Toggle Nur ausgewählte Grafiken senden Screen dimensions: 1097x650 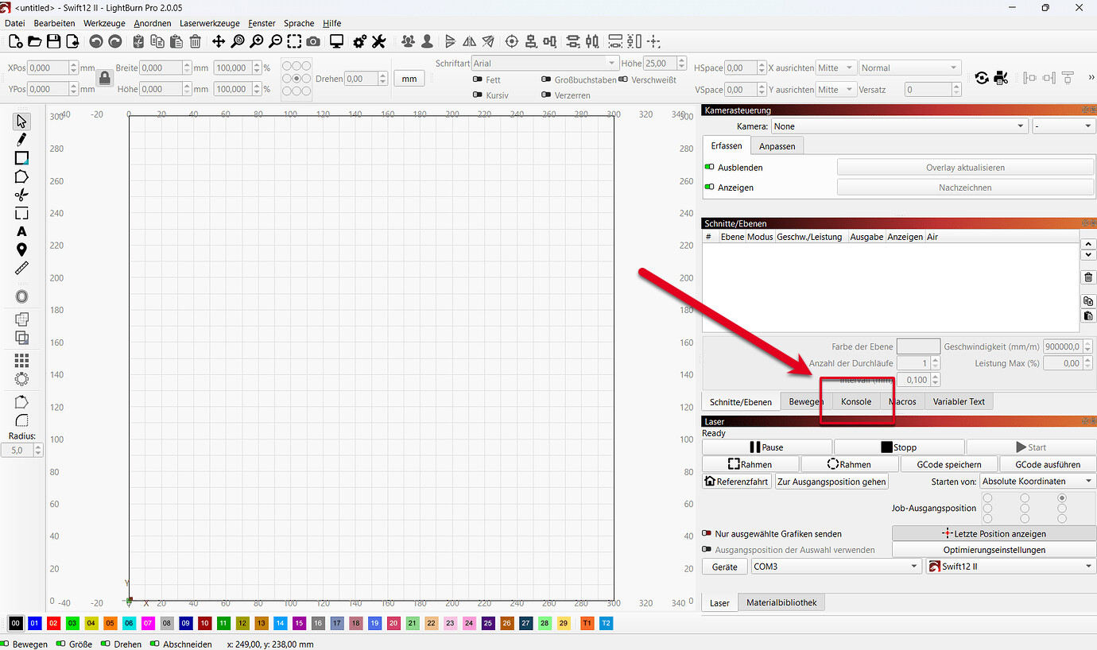tap(707, 534)
